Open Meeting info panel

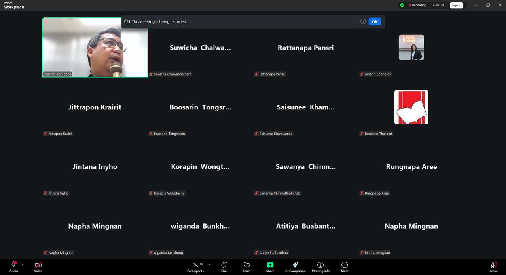(x=320, y=267)
